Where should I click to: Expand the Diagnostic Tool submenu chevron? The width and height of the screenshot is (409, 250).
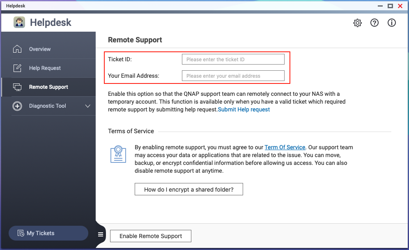click(87, 106)
